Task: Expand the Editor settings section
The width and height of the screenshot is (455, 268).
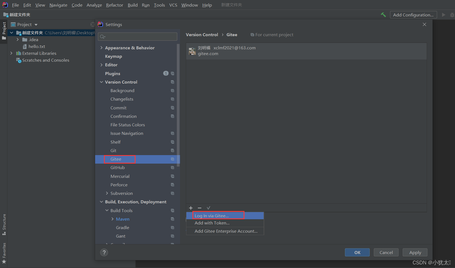Action: (x=101, y=65)
